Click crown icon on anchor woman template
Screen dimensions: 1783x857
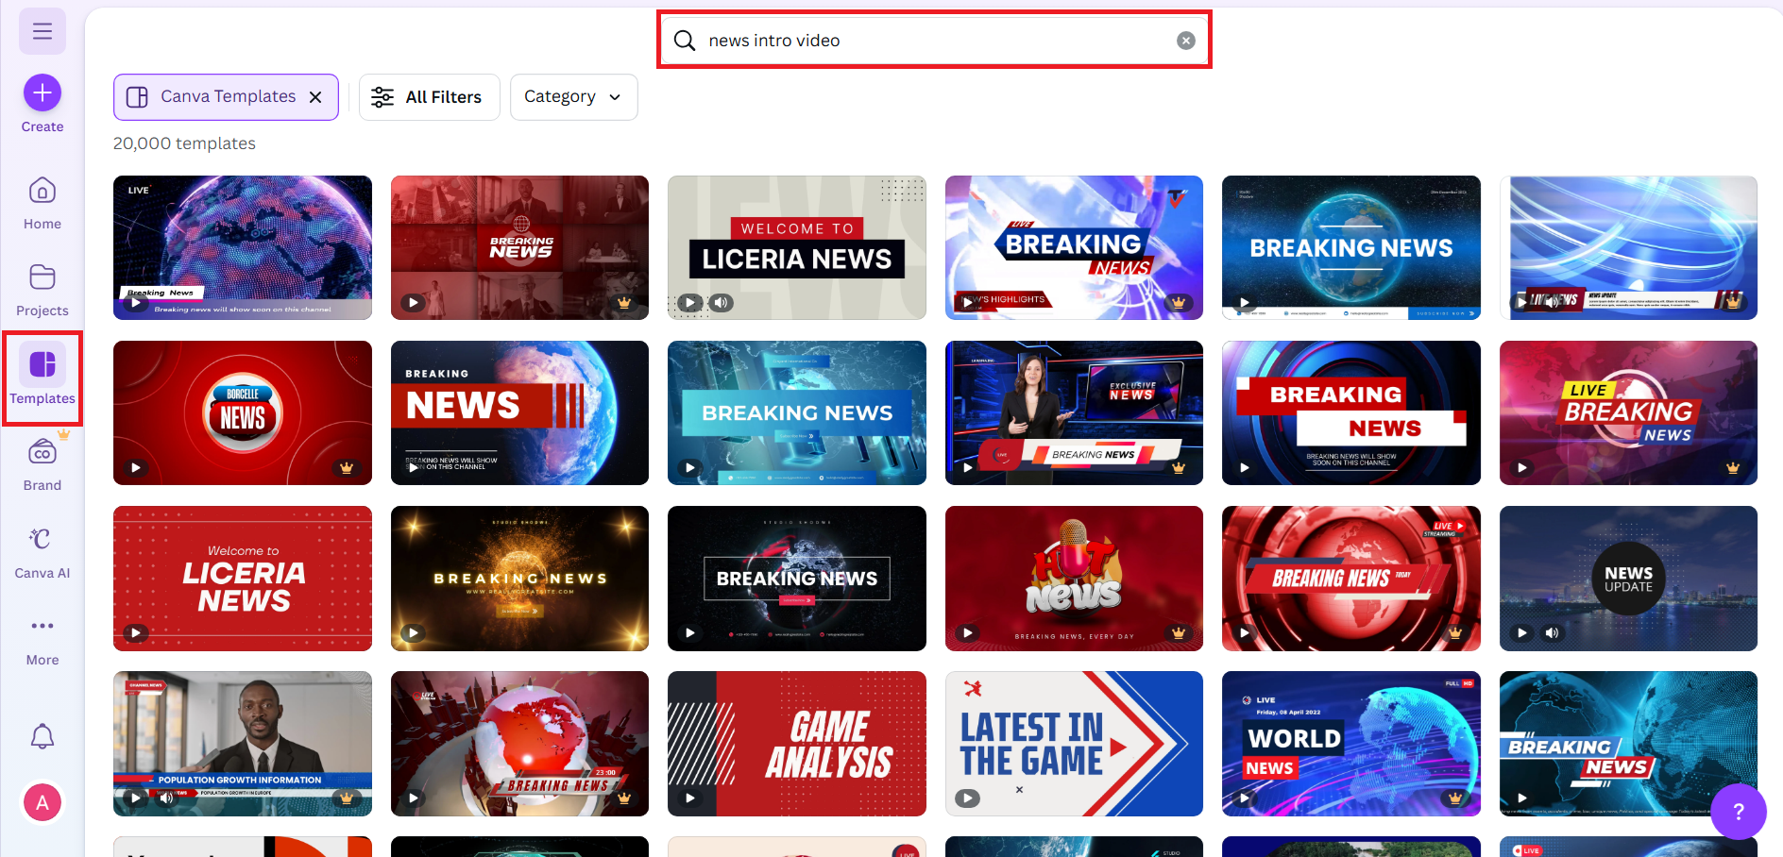(1179, 468)
